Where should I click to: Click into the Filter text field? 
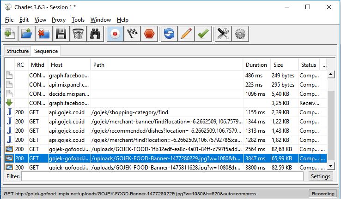coord(162,176)
